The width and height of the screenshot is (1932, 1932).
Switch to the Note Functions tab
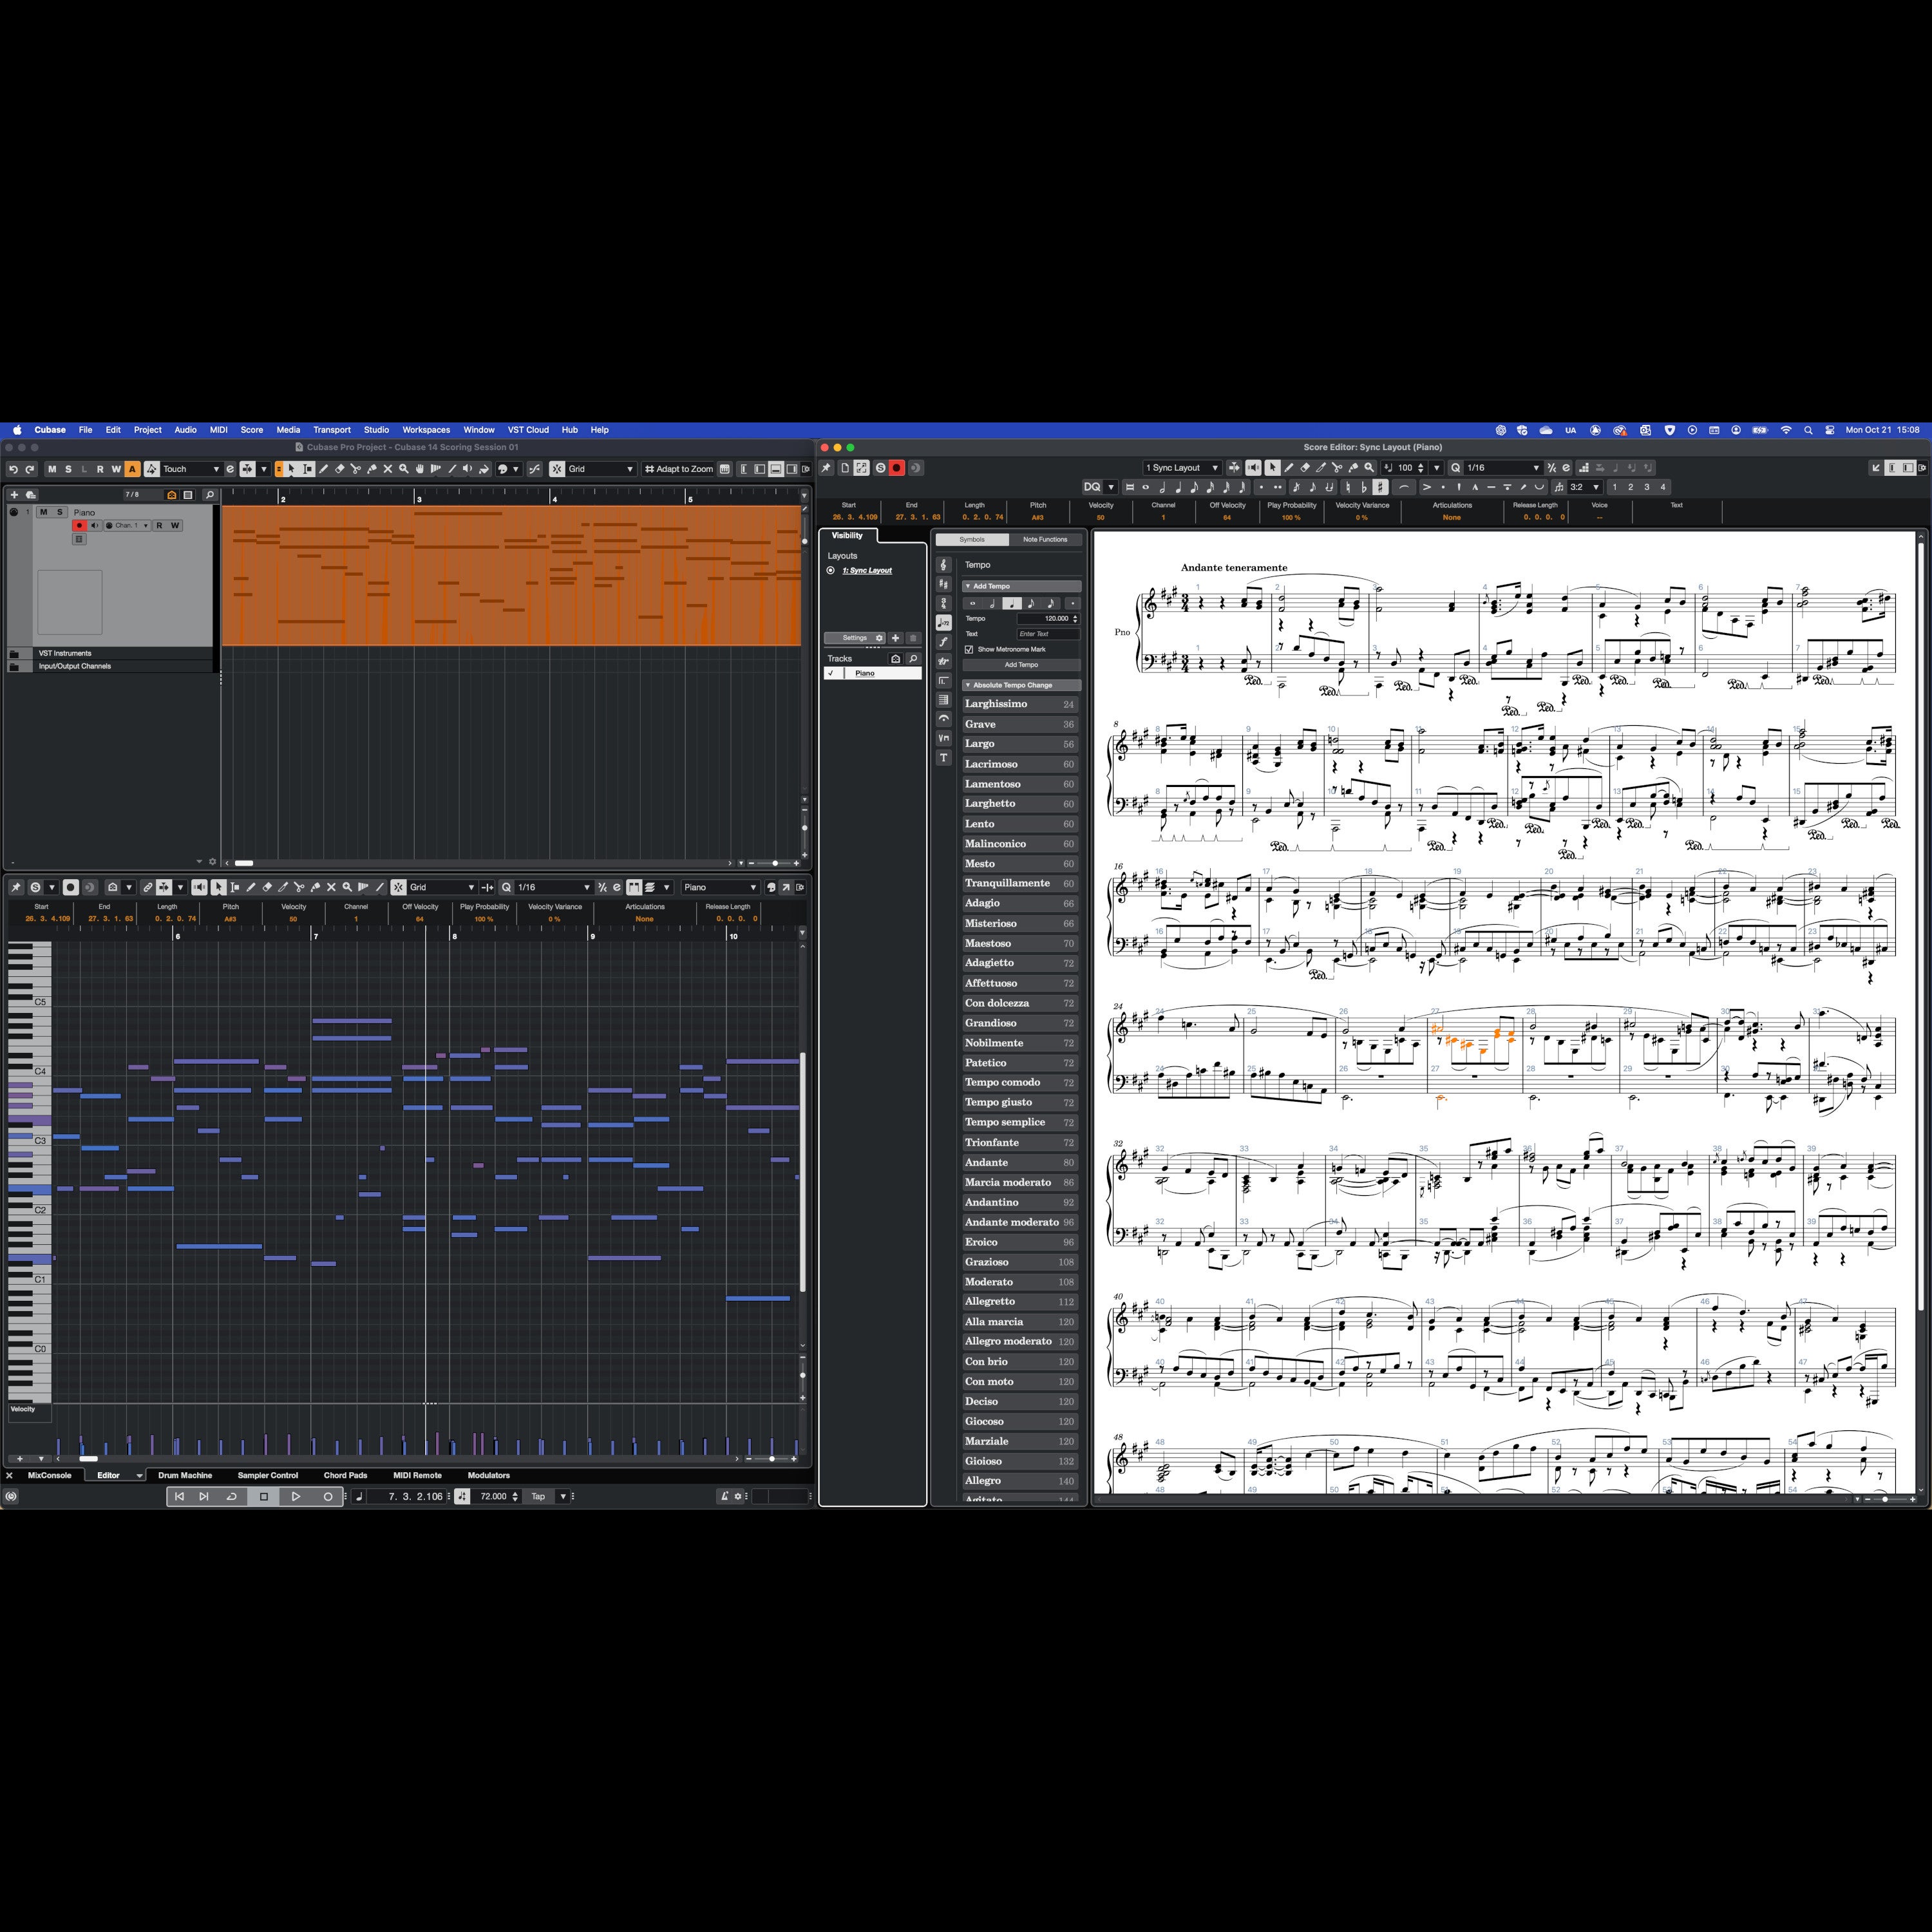[1045, 540]
